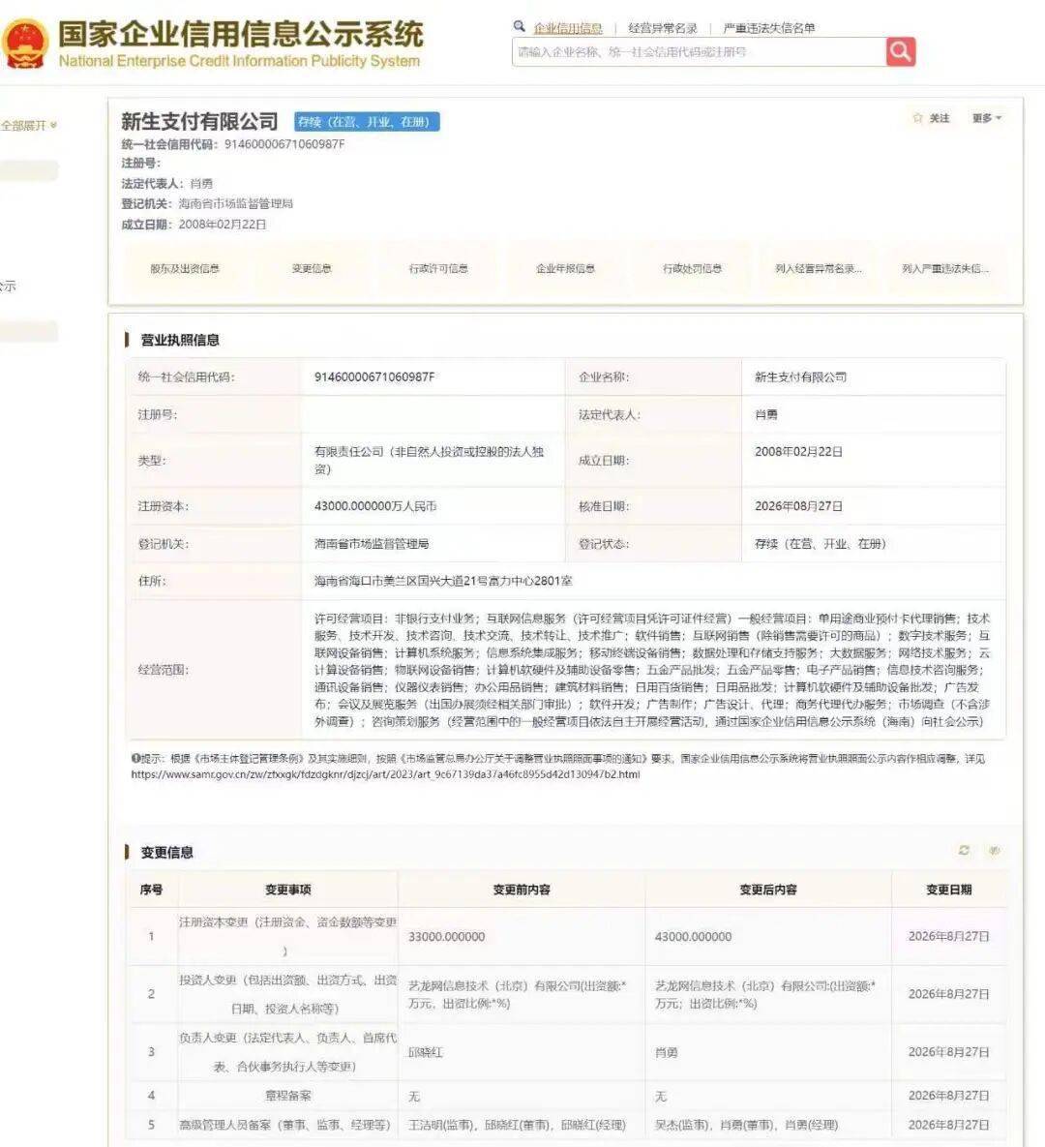Click the 43000.000000万人民币 registered capital value

[375, 506]
